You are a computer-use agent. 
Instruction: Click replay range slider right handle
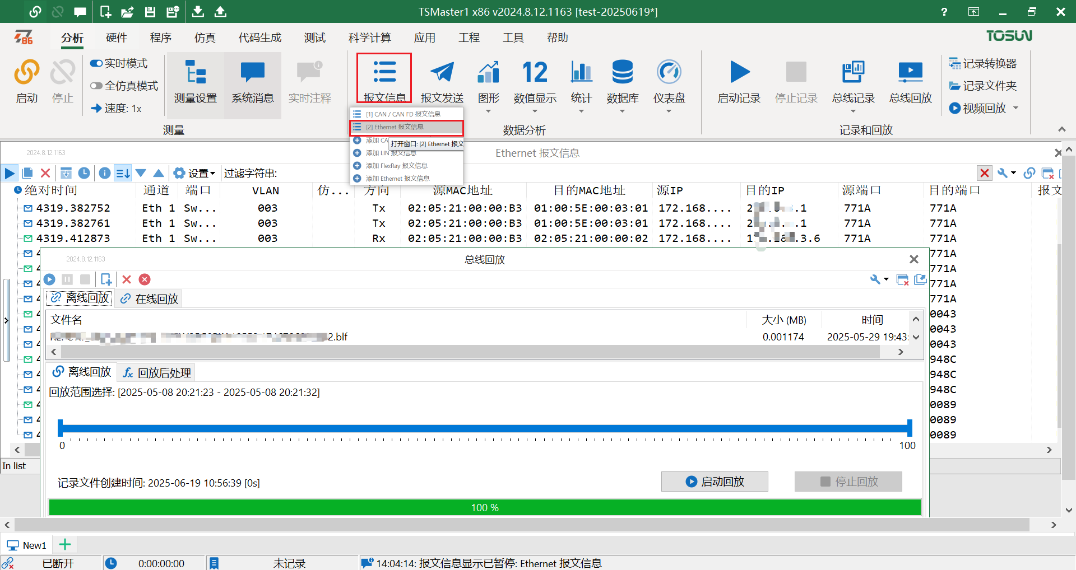point(910,428)
